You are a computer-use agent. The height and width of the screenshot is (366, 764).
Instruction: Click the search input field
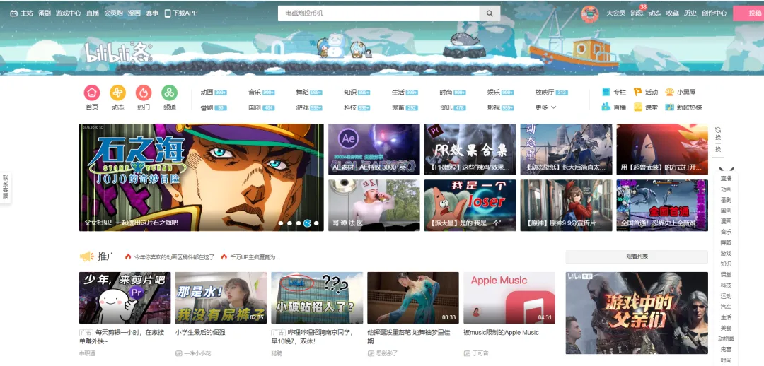coord(378,13)
